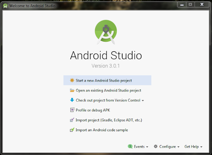212x155 pixels.
Task: Open the Events dropdown arrow
Action: [147, 147]
